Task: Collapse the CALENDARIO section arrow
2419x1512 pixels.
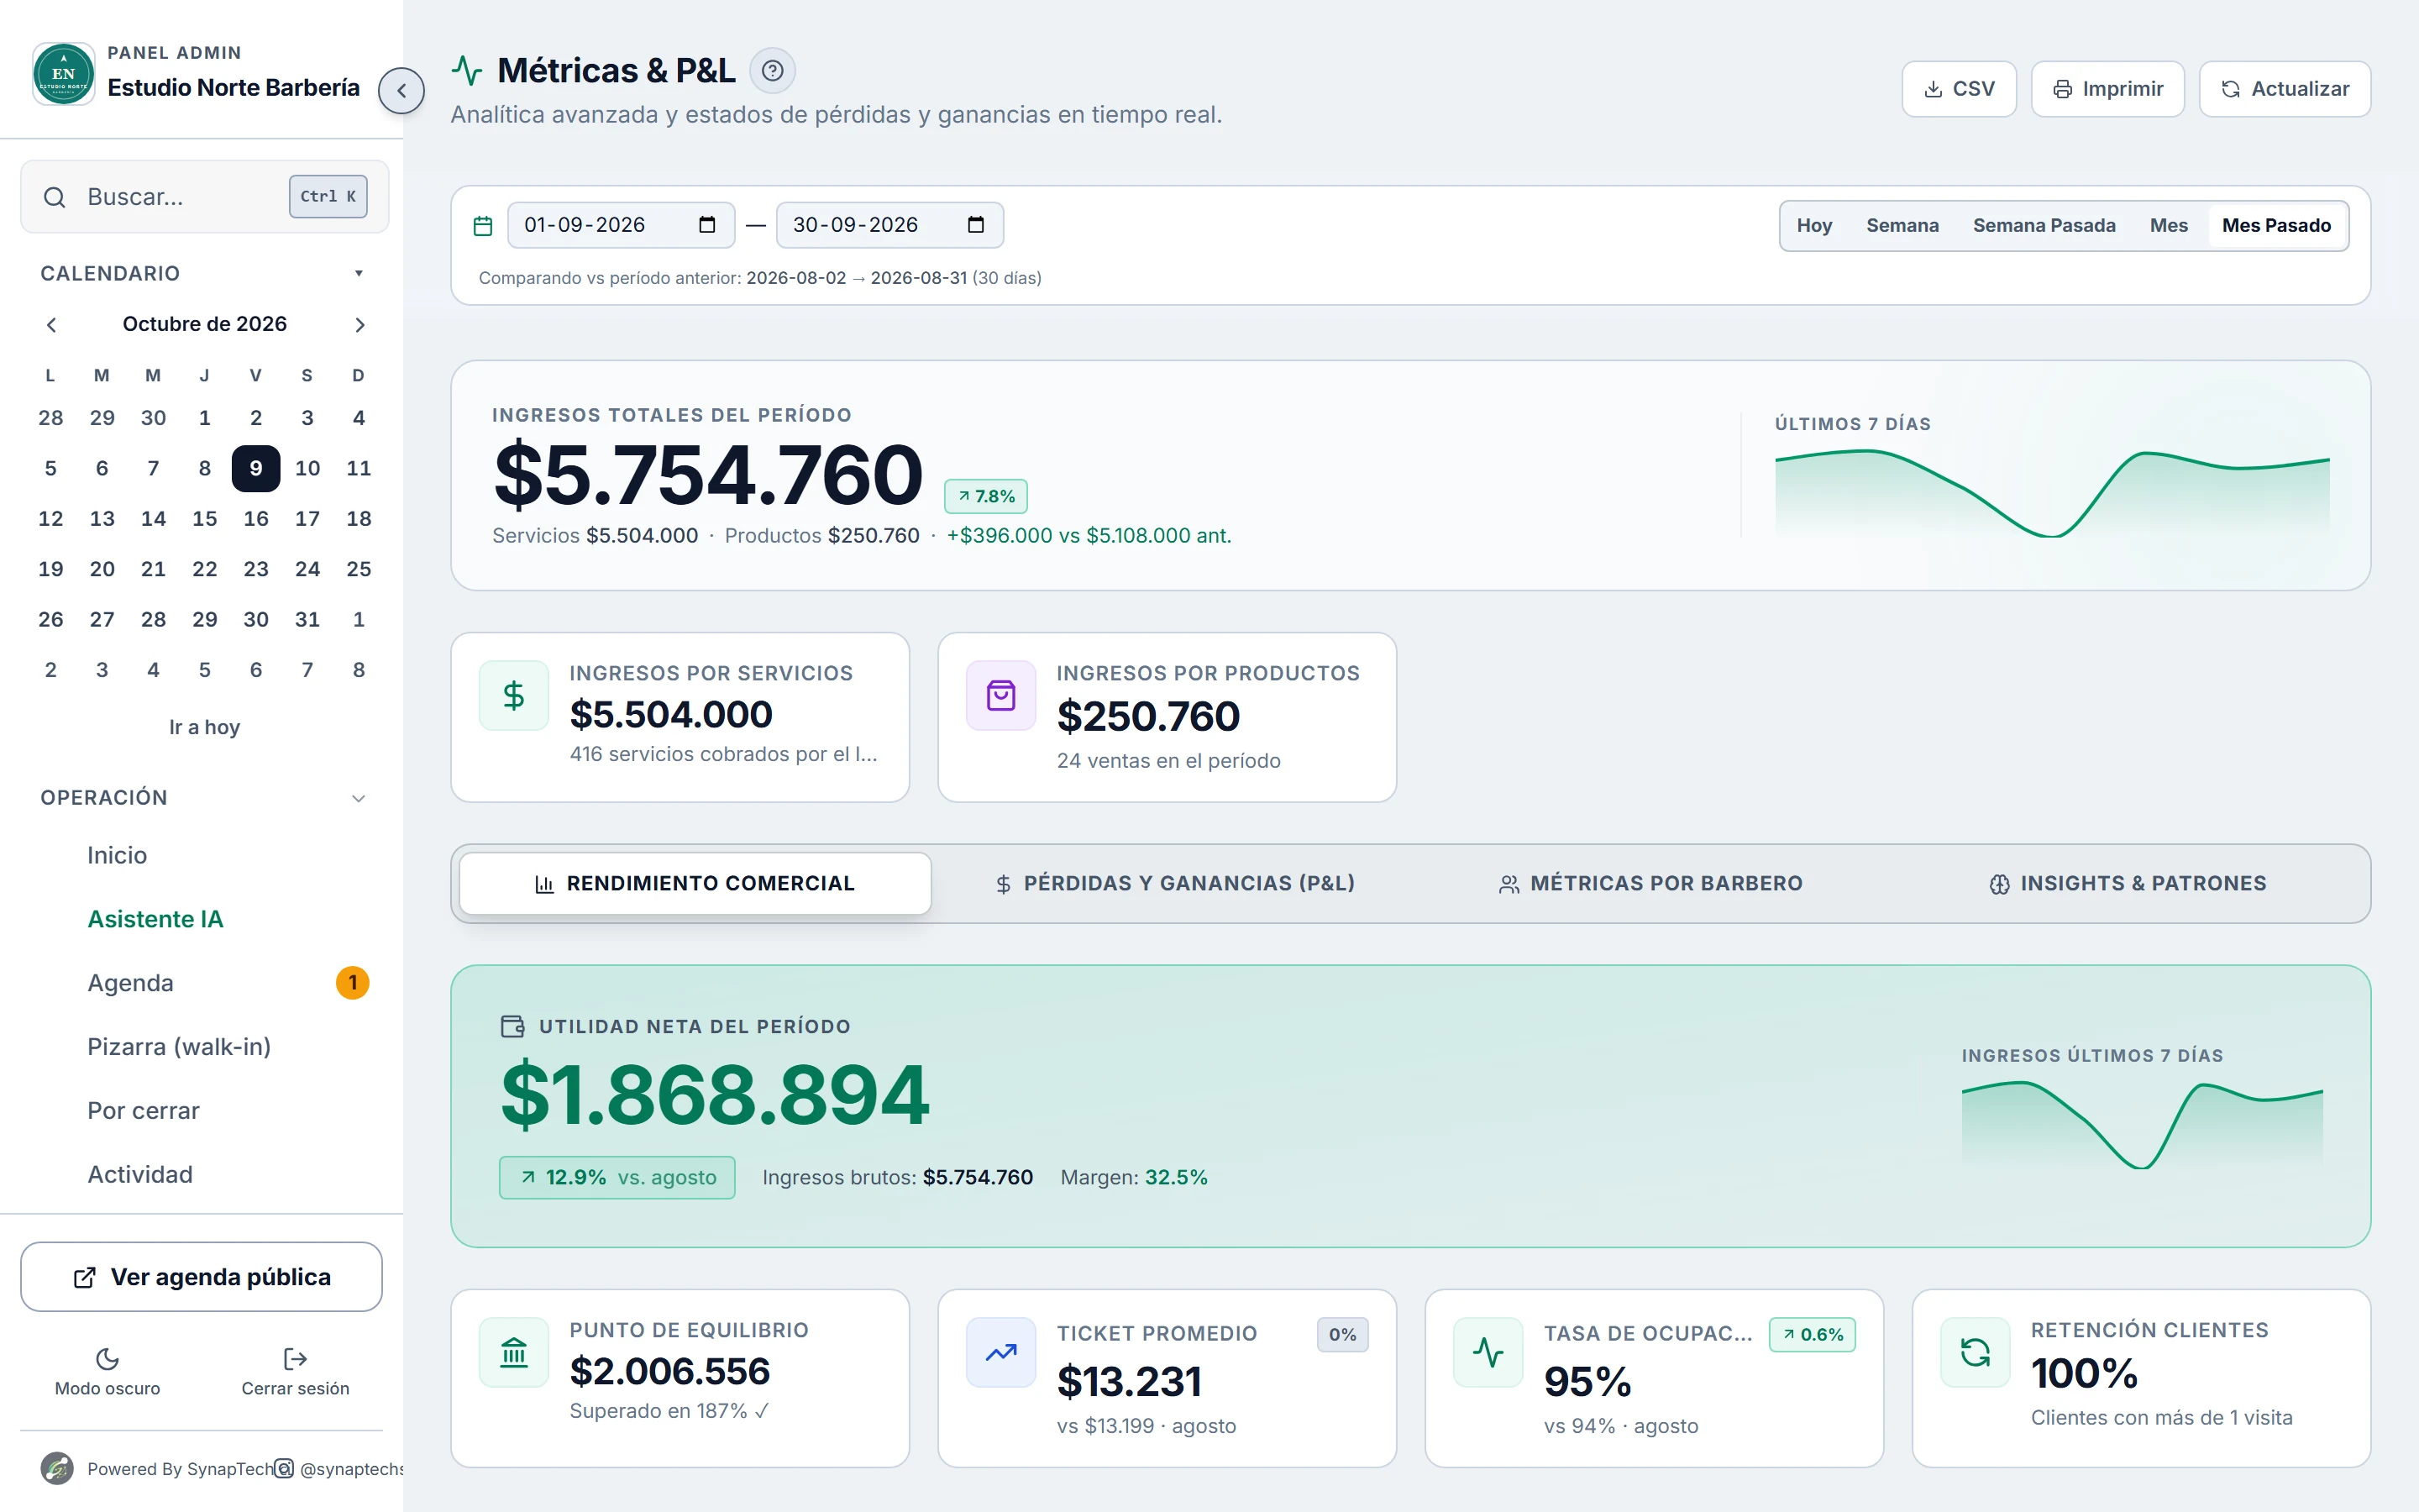Action: click(x=358, y=274)
